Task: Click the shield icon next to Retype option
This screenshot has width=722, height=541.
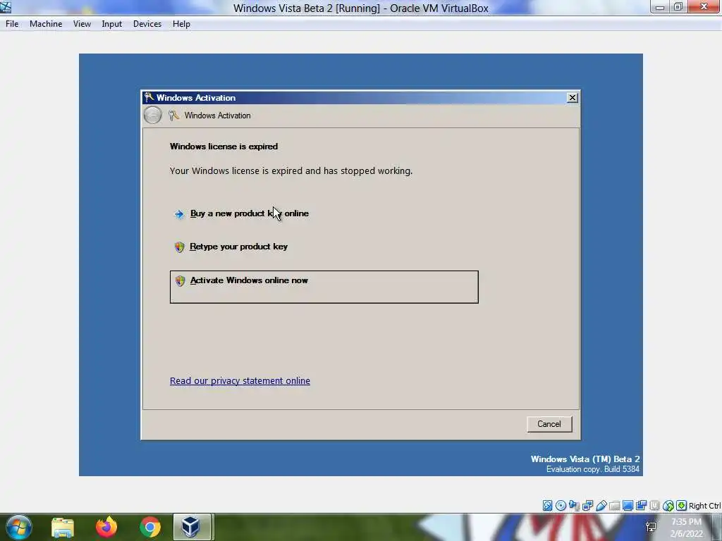Action: pos(180,247)
